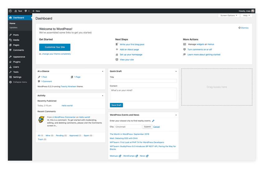
Task: Click the City input field
Action: tap(128, 127)
